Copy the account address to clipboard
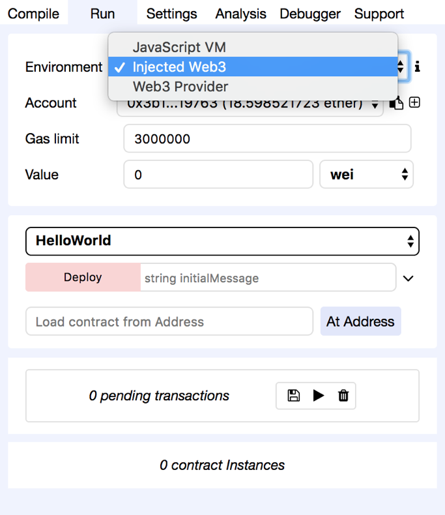This screenshot has width=445, height=515. coord(397,103)
